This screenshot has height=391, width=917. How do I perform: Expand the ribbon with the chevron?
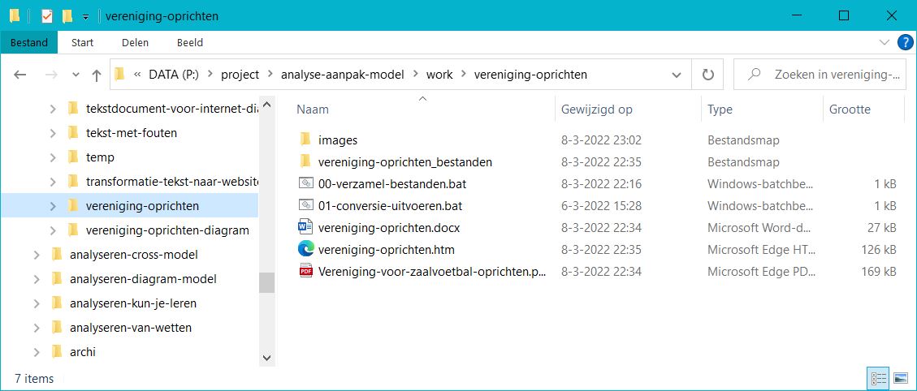pyautogui.click(x=885, y=42)
